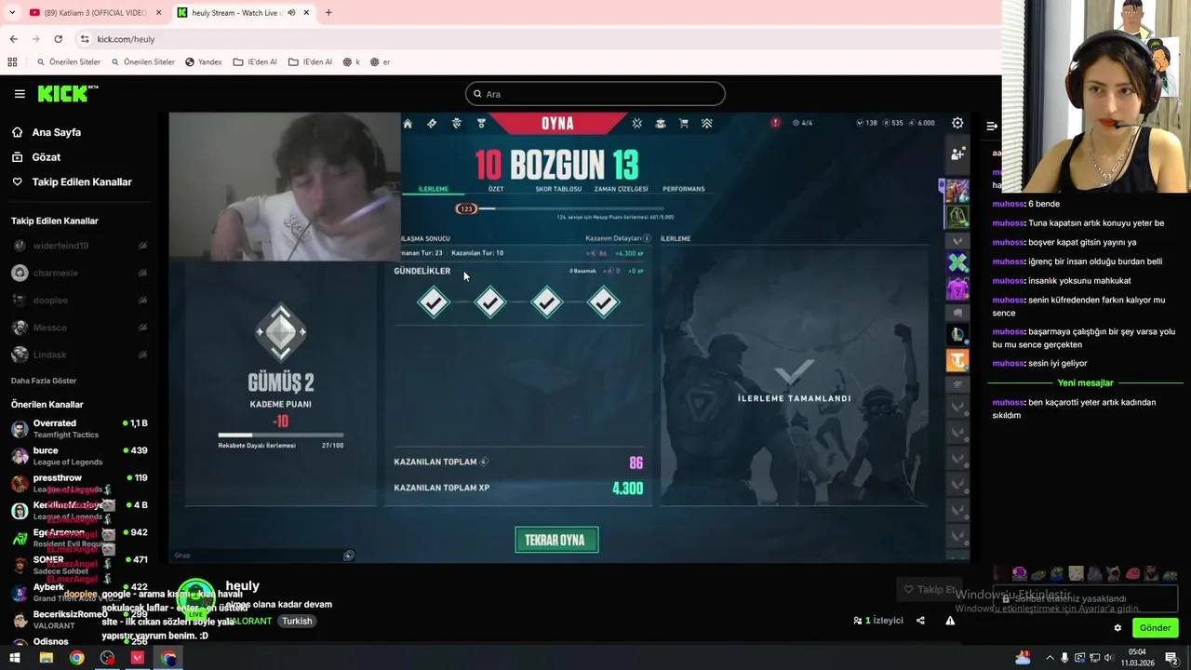The image size is (1191, 670).
Task: Mute the heuly Stream tab audio
Action: pyautogui.click(x=291, y=13)
